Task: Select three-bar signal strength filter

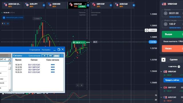Action: click(57, 56)
